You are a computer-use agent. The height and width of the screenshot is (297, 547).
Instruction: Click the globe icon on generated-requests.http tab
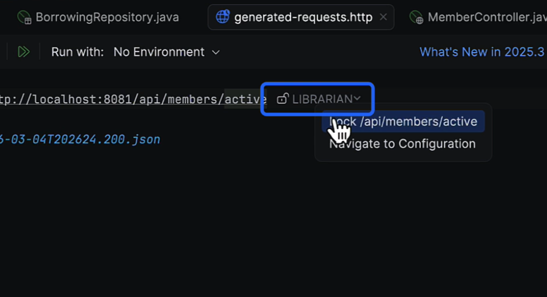click(x=222, y=17)
